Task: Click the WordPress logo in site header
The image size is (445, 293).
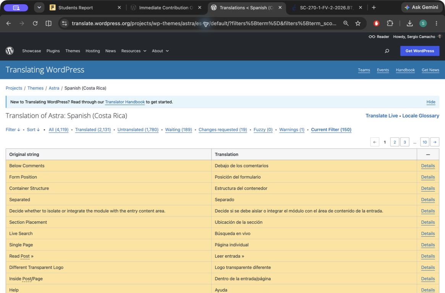Action: tap(10, 51)
